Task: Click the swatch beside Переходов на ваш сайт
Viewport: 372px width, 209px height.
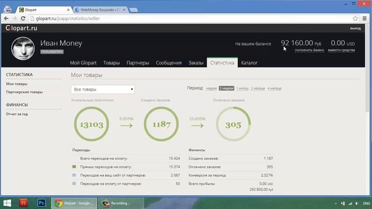Action: 74,175
